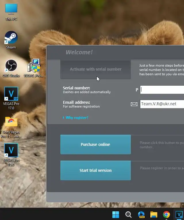The image size is (184, 220).
Task: Open OBS Studio desktop shortcut
Action: pos(11,68)
